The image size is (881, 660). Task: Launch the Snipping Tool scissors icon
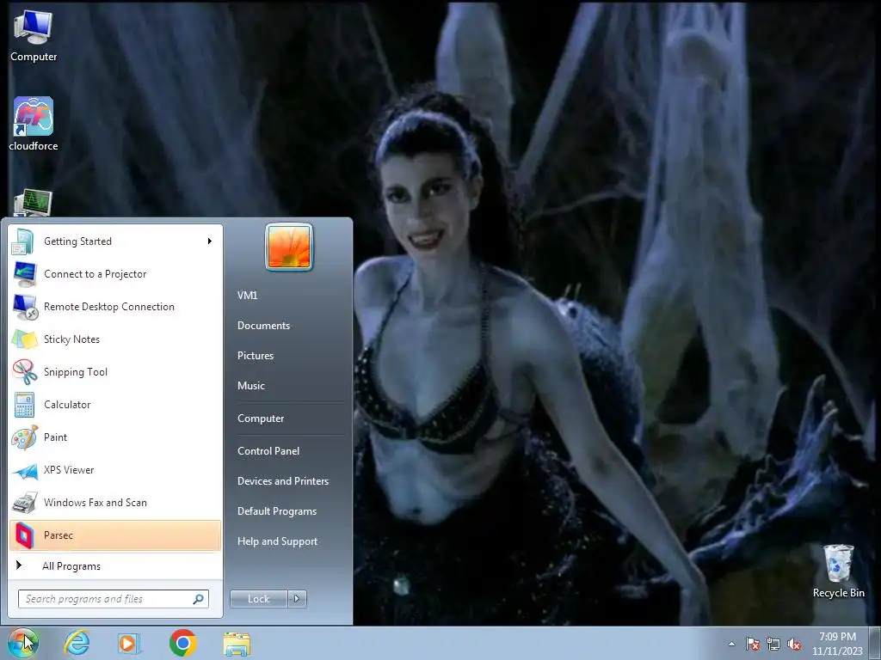[x=25, y=372]
